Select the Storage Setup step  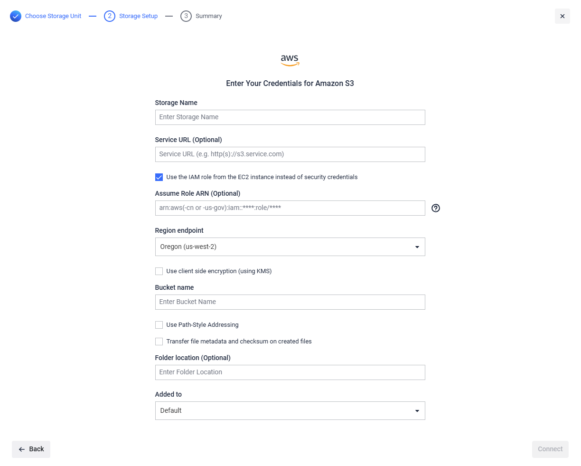click(x=138, y=16)
